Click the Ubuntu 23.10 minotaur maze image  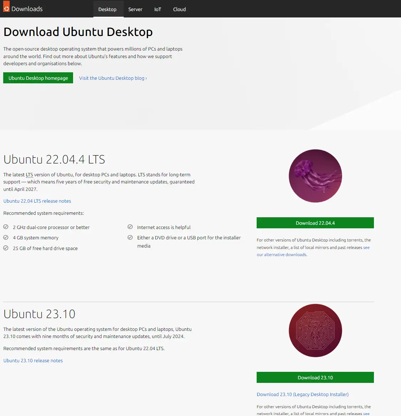(x=315, y=331)
